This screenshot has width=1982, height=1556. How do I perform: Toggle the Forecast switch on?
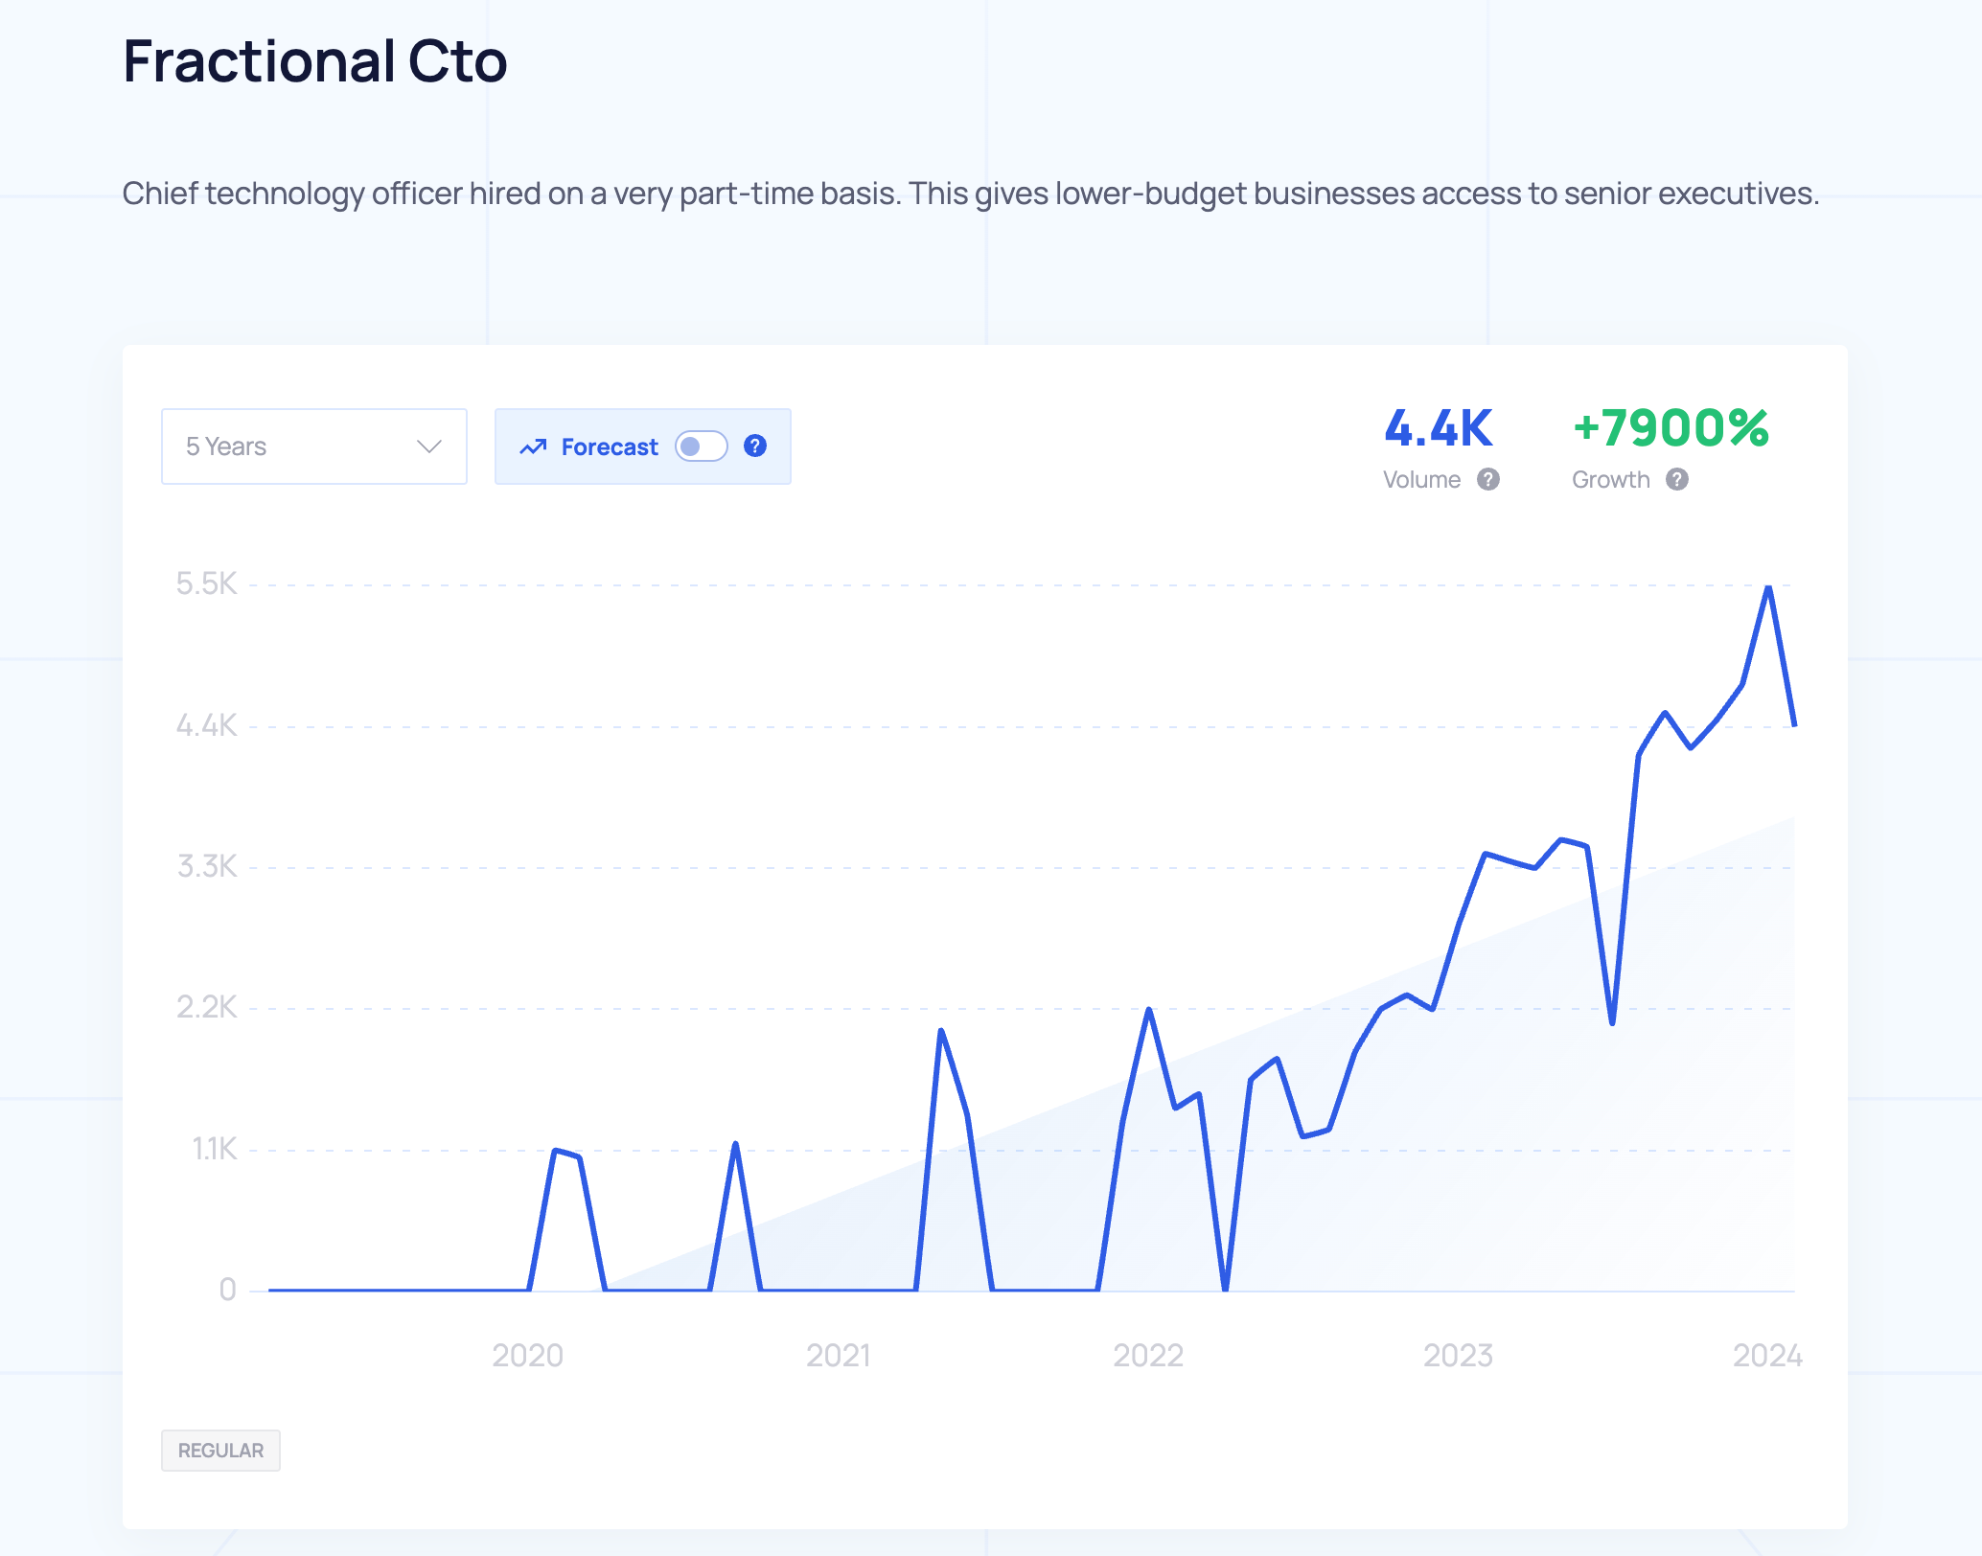point(701,446)
